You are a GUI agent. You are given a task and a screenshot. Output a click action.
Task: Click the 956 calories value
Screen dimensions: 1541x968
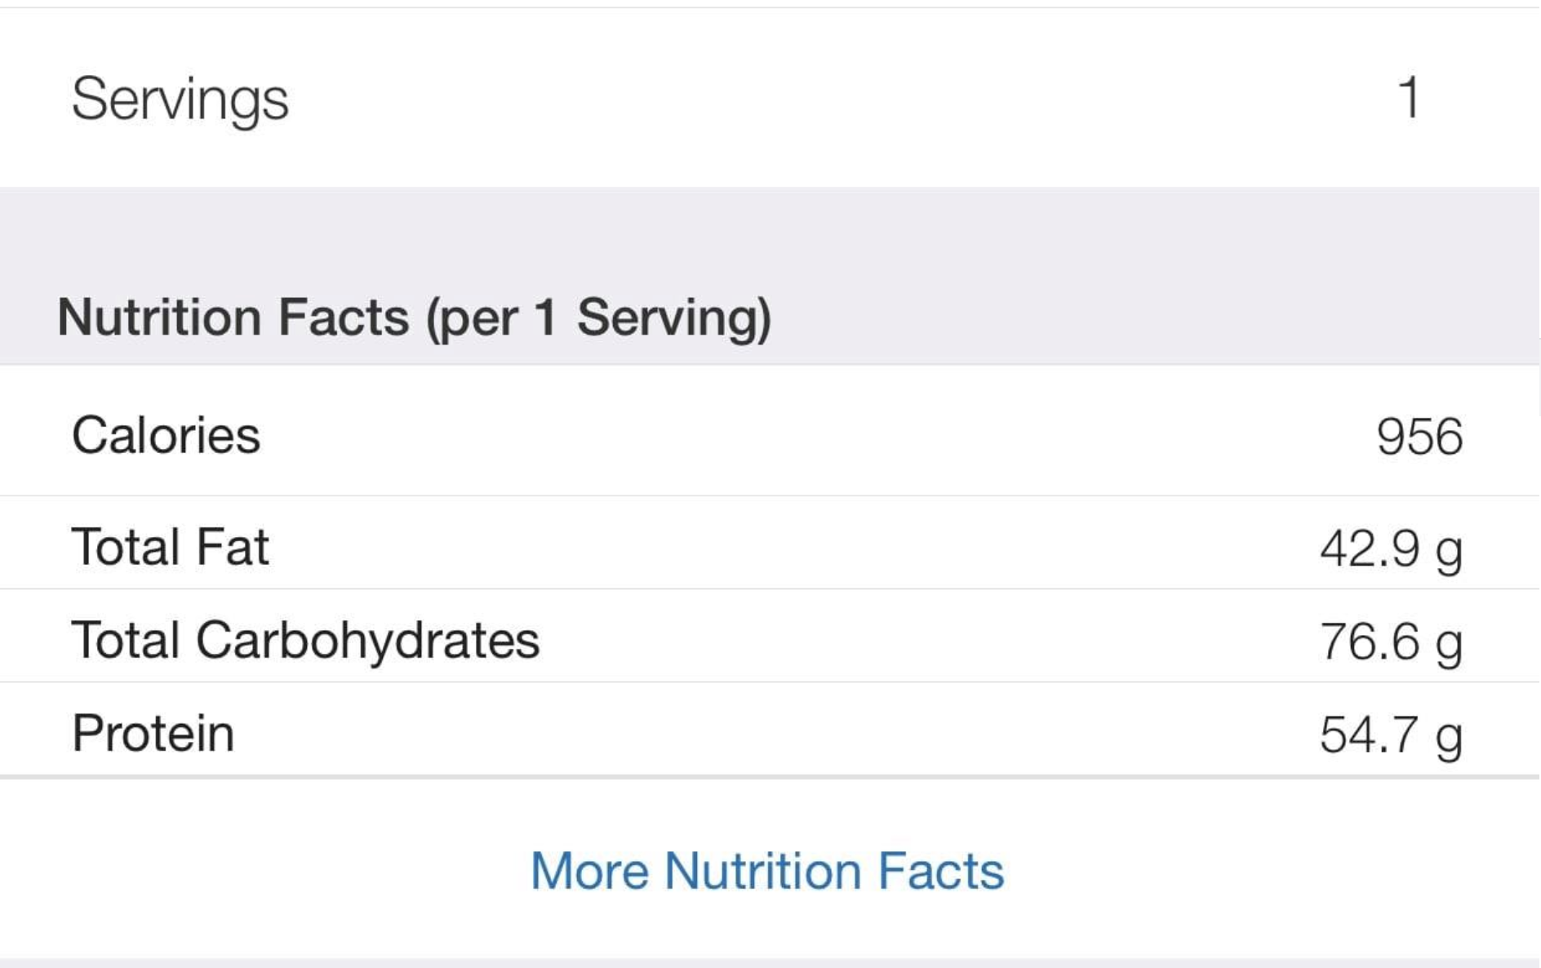(1419, 436)
